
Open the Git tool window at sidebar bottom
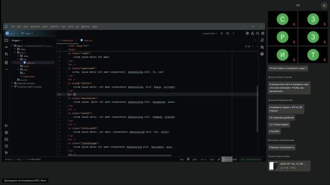(x=6, y=153)
